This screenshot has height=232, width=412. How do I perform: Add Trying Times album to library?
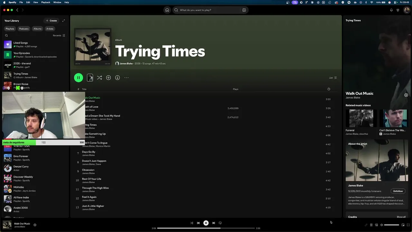[x=108, y=78]
